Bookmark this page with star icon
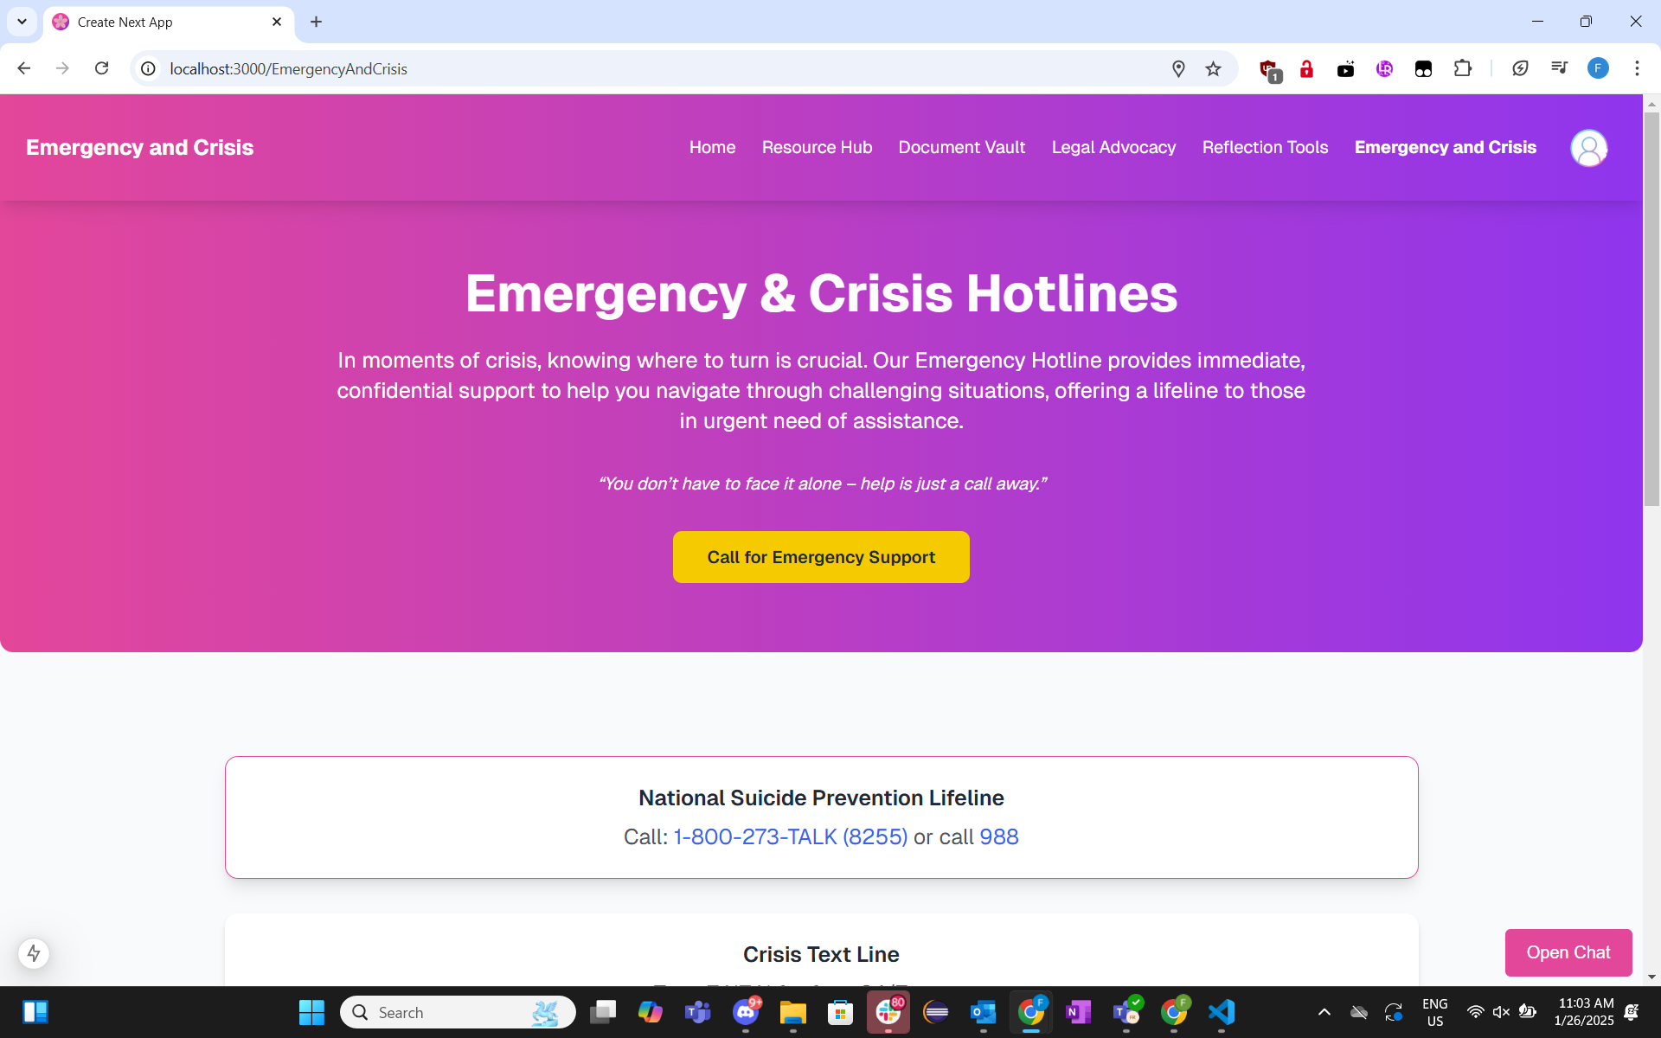 1213,69
